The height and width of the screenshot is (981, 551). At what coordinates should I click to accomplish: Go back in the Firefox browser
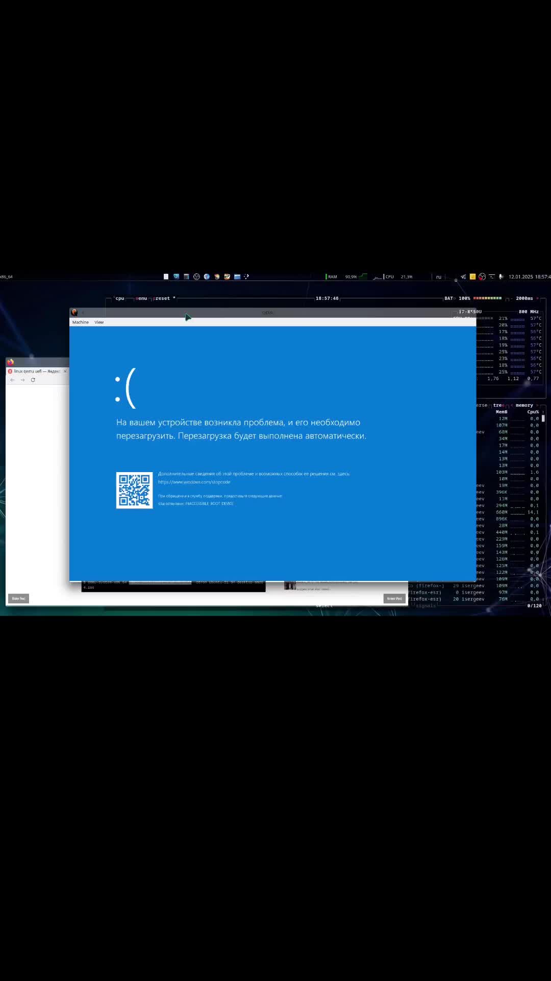pos(13,380)
